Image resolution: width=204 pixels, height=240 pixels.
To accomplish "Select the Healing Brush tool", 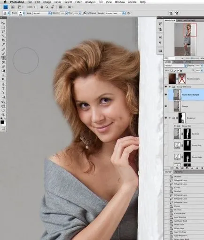I will click(x=3, y=49).
